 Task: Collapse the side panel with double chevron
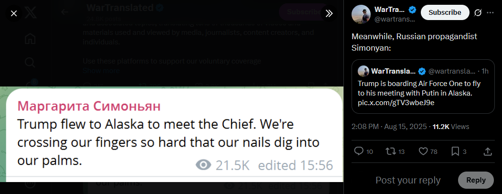point(329,13)
